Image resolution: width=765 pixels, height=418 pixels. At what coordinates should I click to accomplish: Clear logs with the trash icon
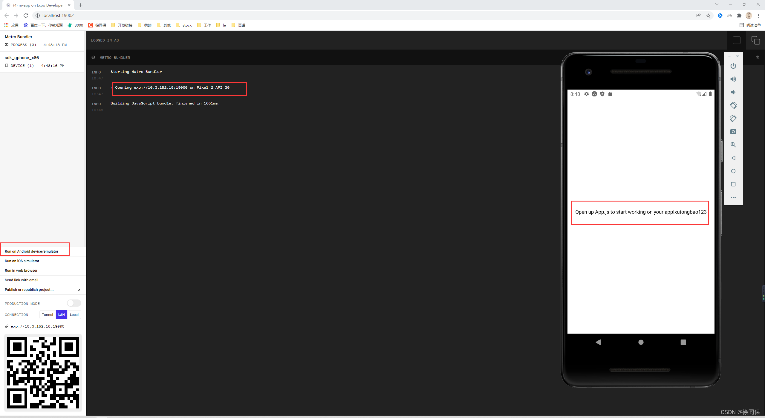point(758,57)
